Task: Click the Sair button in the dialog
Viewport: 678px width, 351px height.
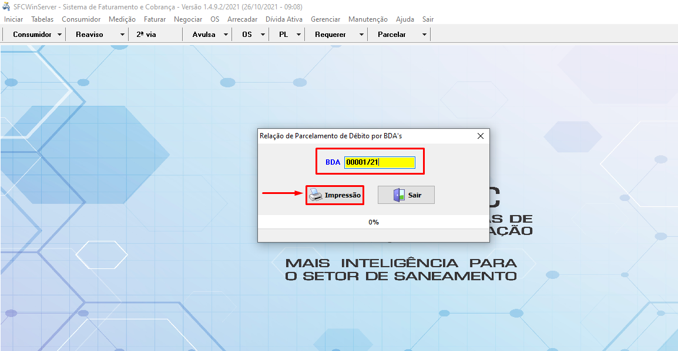Action: click(x=405, y=195)
